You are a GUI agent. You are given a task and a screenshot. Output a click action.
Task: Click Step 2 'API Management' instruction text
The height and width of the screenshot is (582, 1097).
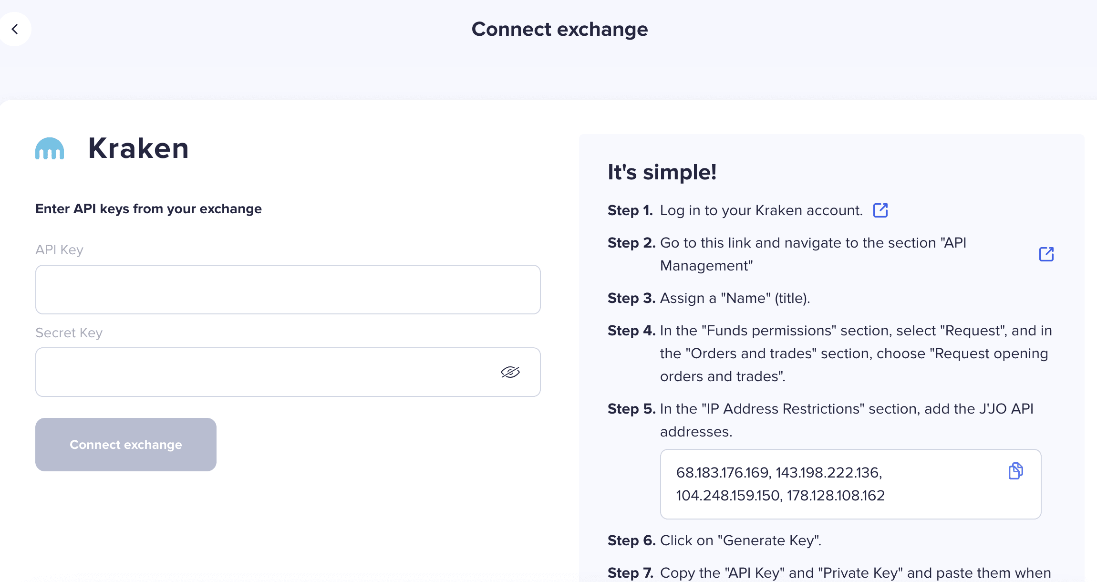813,254
